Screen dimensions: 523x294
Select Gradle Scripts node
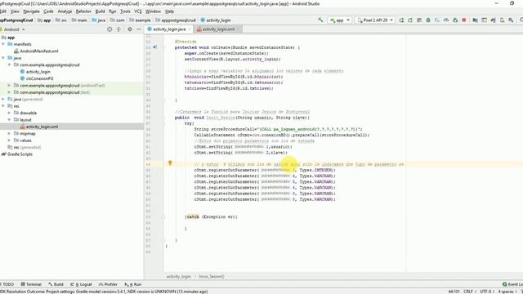click(20, 154)
